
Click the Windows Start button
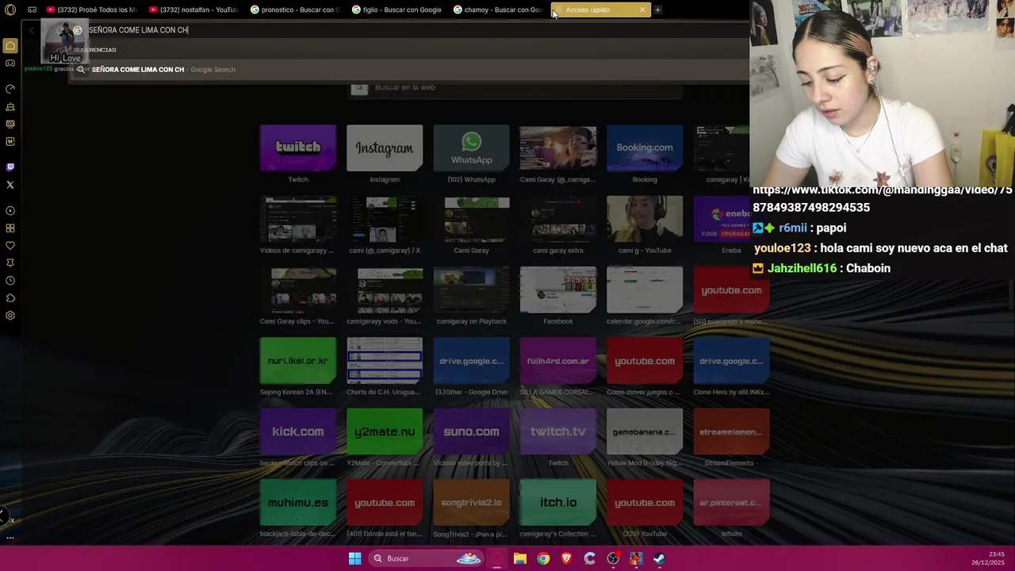pyautogui.click(x=355, y=558)
